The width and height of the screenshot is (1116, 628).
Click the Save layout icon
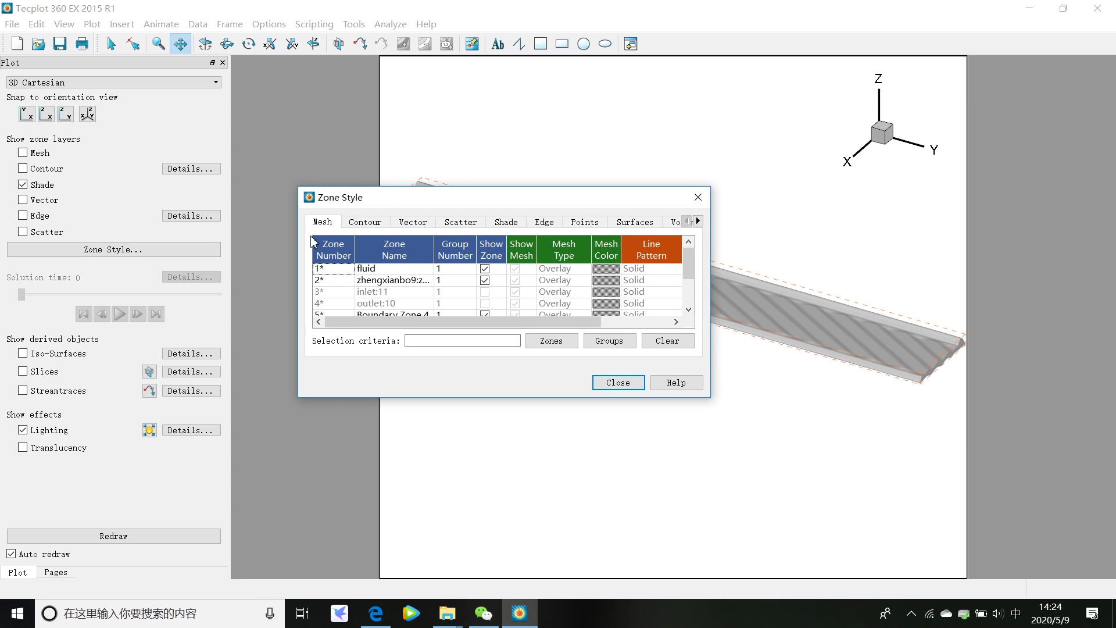pyautogui.click(x=60, y=44)
